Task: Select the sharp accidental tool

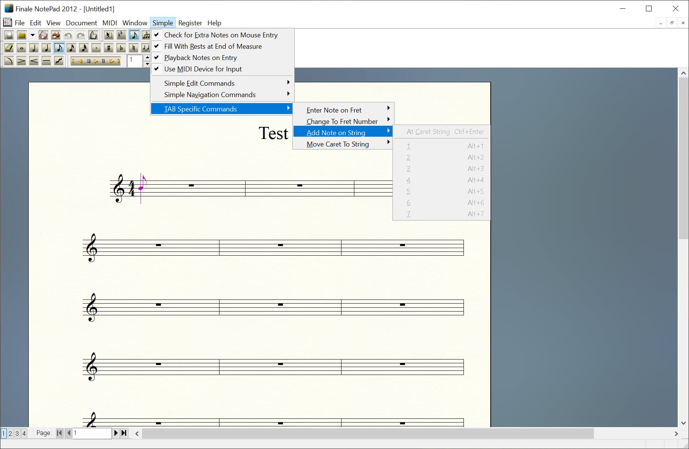Action: pyautogui.click(x=109, y=48)
